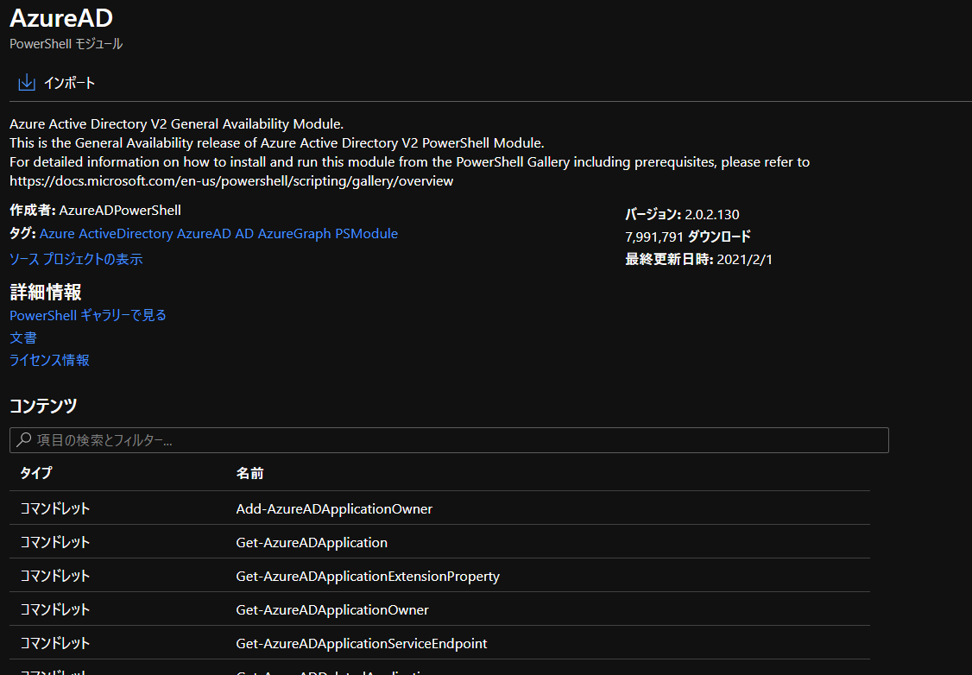Click コマンドレット type in Add-AzureADApplicationOwner row

coord(55,509)
